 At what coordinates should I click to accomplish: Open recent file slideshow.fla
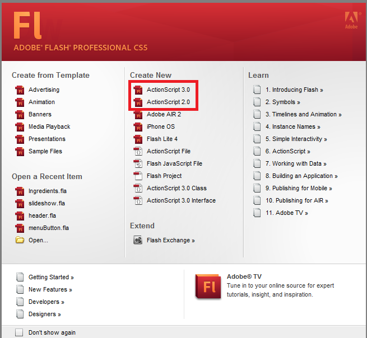pos(47,203)
